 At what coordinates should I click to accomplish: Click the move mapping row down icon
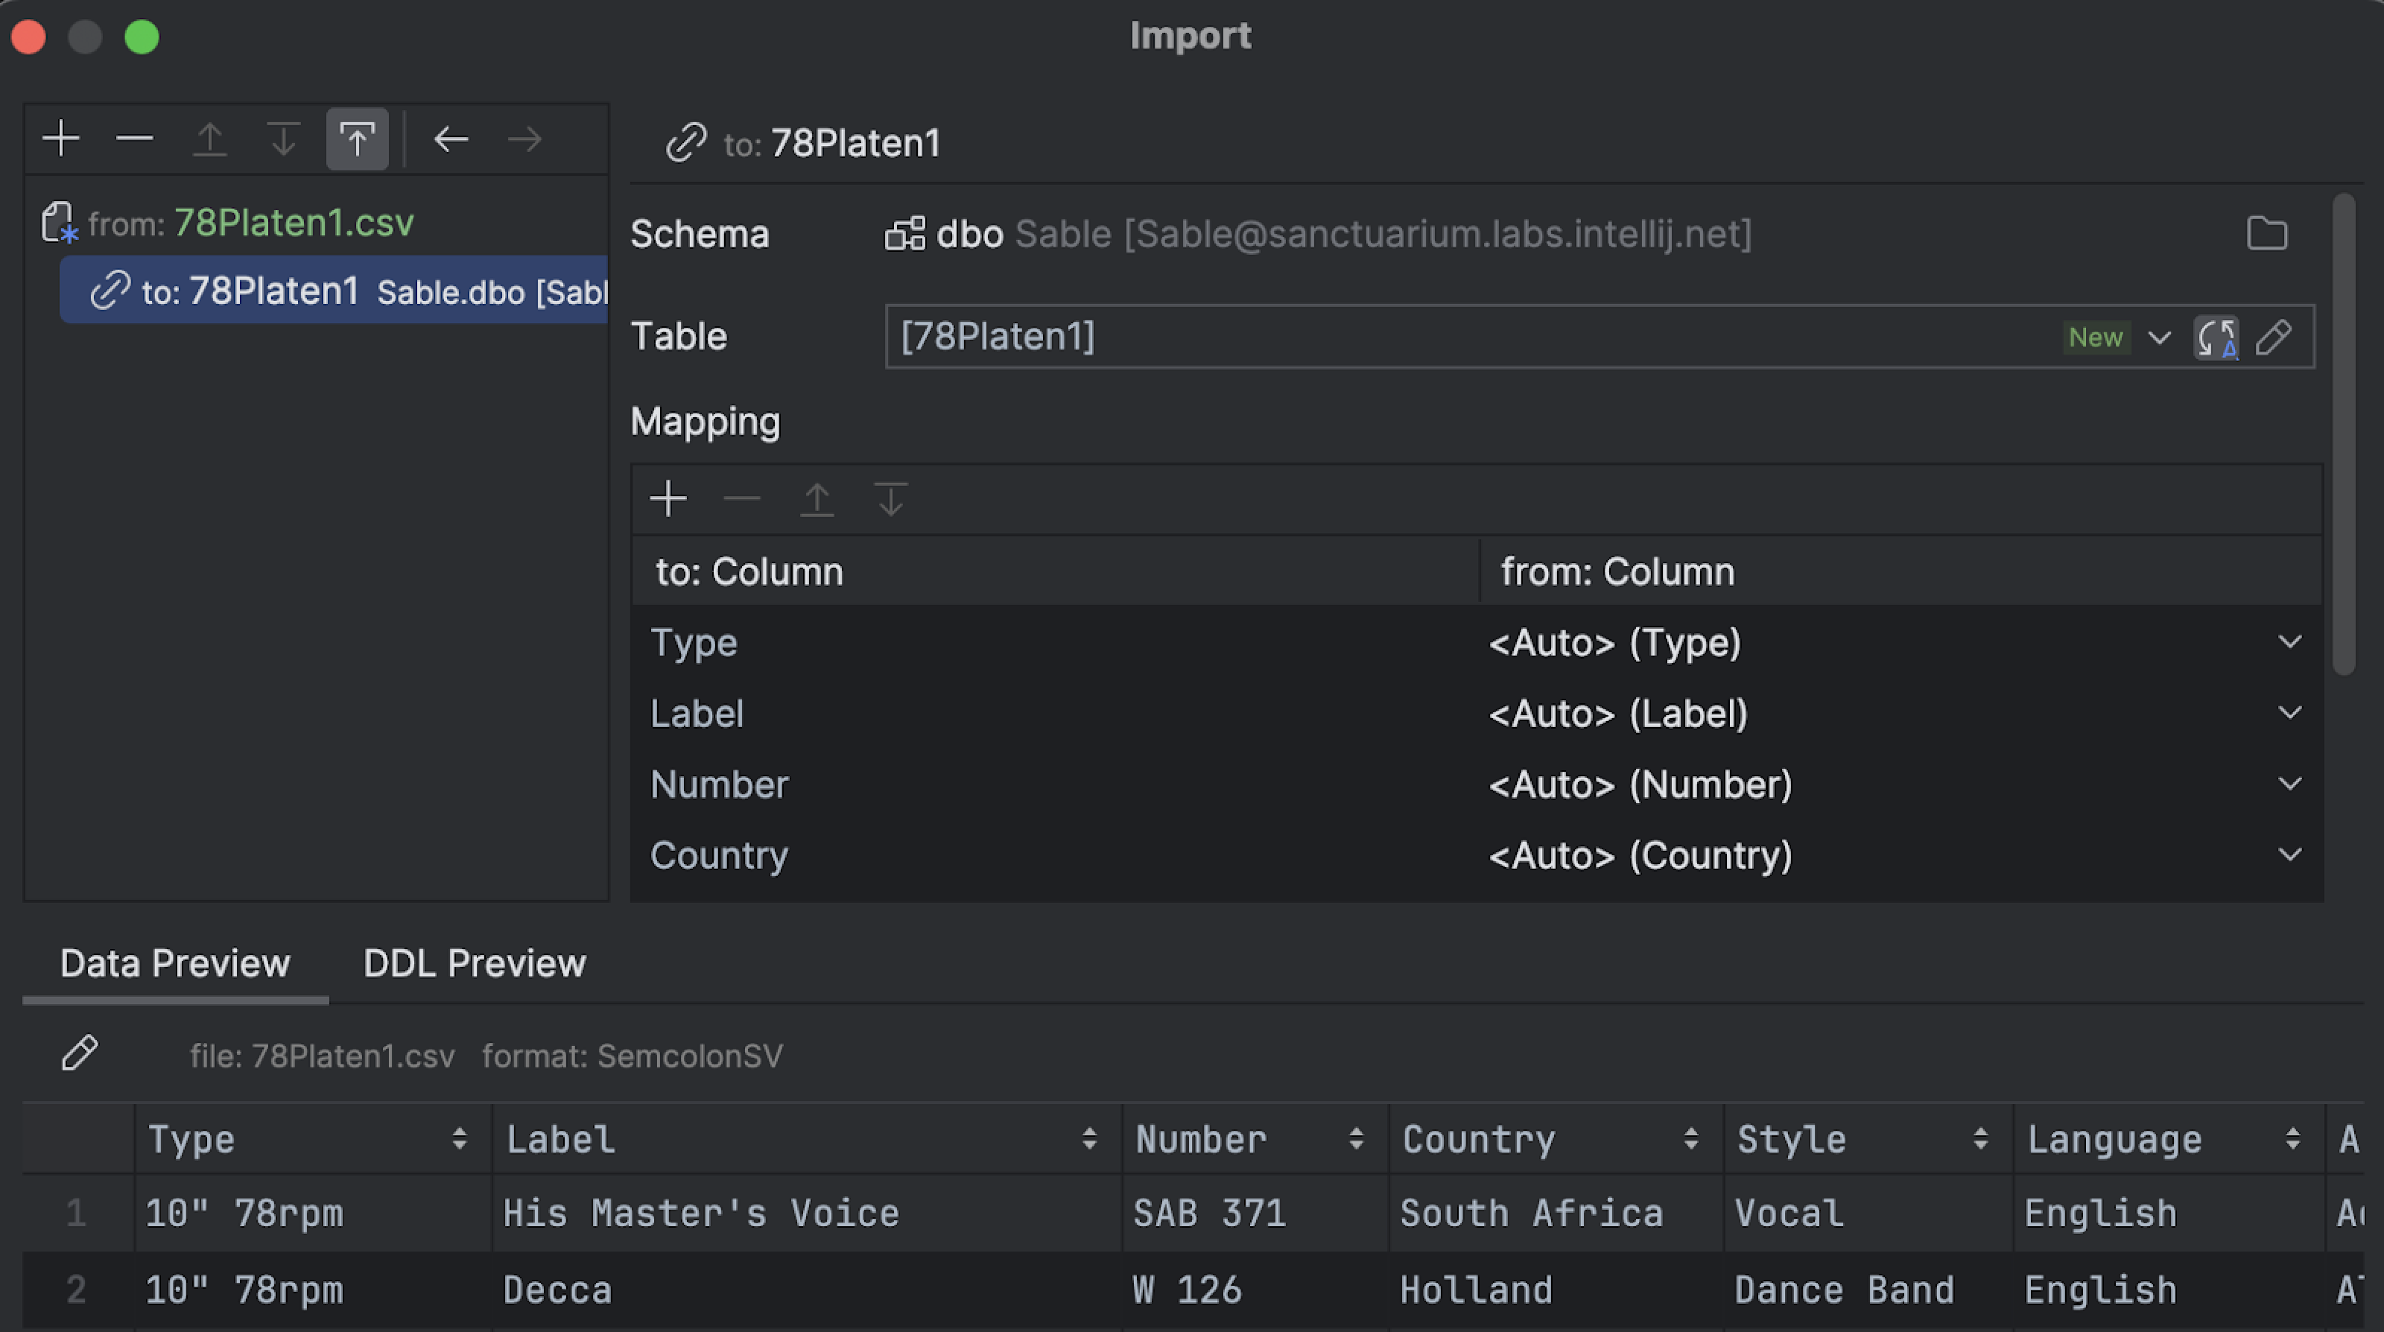(x=891, y=499)
